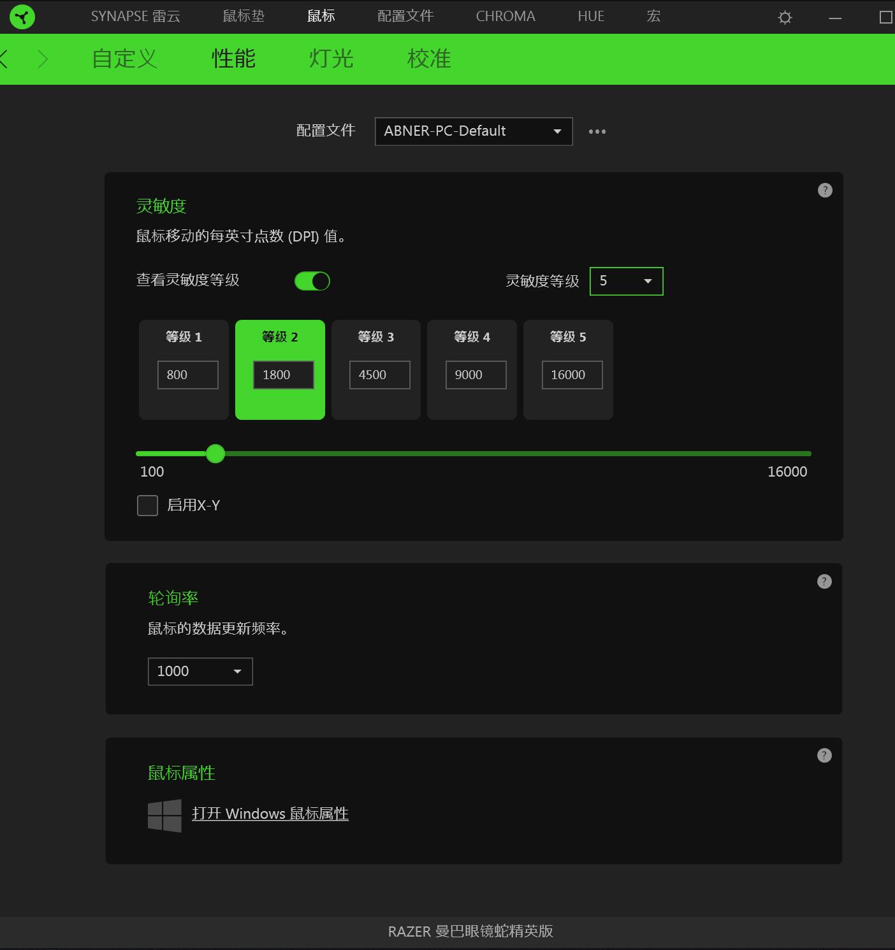
Task: Open the 轮询率 dropdown showing 1000
Action: point(200,671)
